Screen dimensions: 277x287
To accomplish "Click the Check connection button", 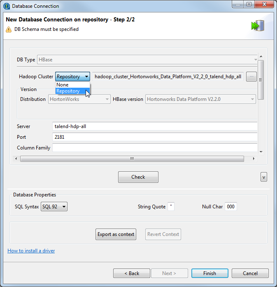I will click(x=138, y=177).
